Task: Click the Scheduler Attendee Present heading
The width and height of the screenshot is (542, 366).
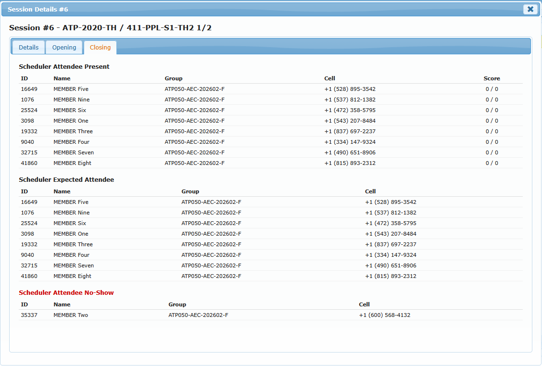Action: coord(64,66)
